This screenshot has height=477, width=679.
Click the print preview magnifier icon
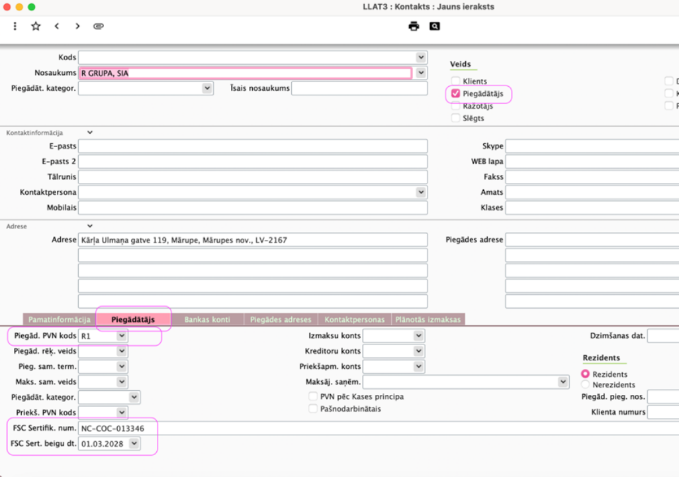point(434,26)
